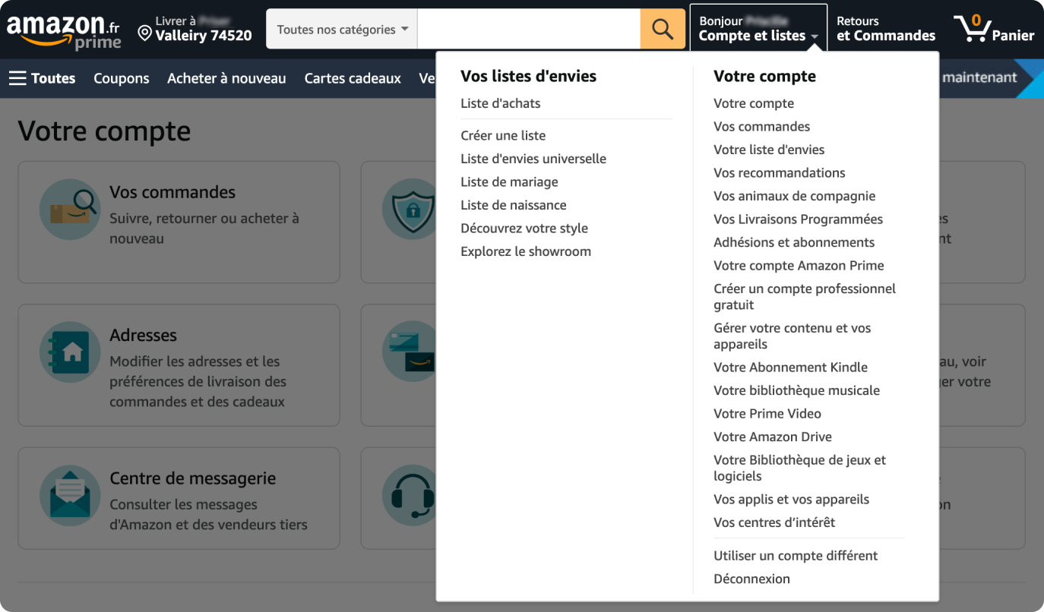The image size is (1044, 612).
Task: Change delivery address Valleiry 74520
Action: (x=195, y=29)
